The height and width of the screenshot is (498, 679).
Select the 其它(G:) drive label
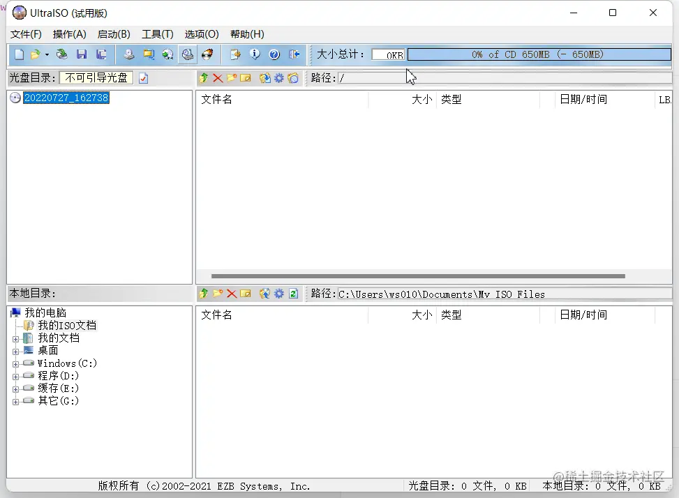tap(58, 400)
